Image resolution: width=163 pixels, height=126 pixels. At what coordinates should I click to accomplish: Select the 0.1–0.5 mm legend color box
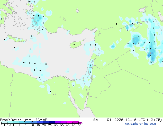click(x=4, y=123)
